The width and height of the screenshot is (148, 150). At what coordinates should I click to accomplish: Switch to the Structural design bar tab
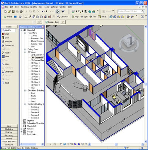(9, 144)
